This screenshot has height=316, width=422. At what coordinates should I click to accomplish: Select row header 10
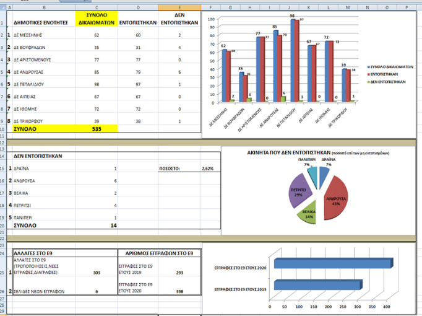point(2,129)
